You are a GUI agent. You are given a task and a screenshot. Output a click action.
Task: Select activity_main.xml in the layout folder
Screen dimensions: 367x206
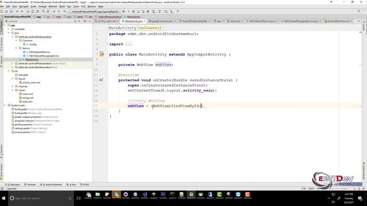tap(30, 82)
